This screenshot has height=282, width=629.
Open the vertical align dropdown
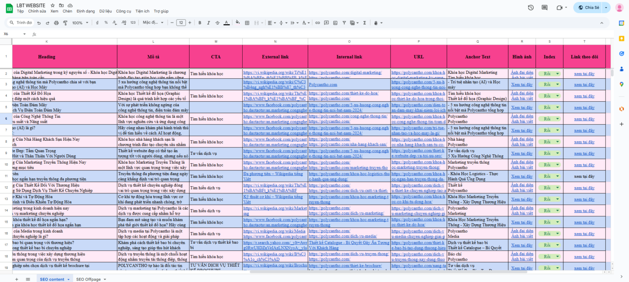[x=283, y=22]
